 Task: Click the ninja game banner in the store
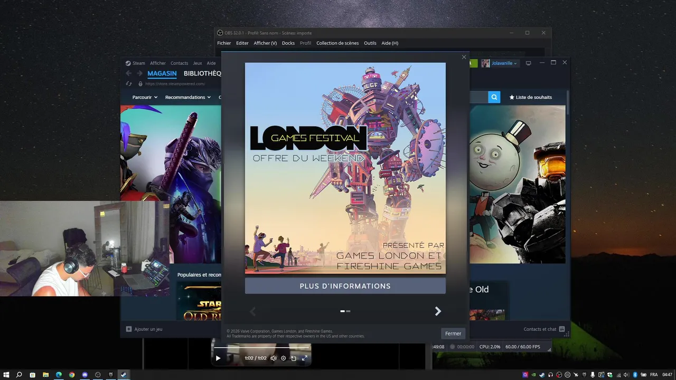(171, 184)
